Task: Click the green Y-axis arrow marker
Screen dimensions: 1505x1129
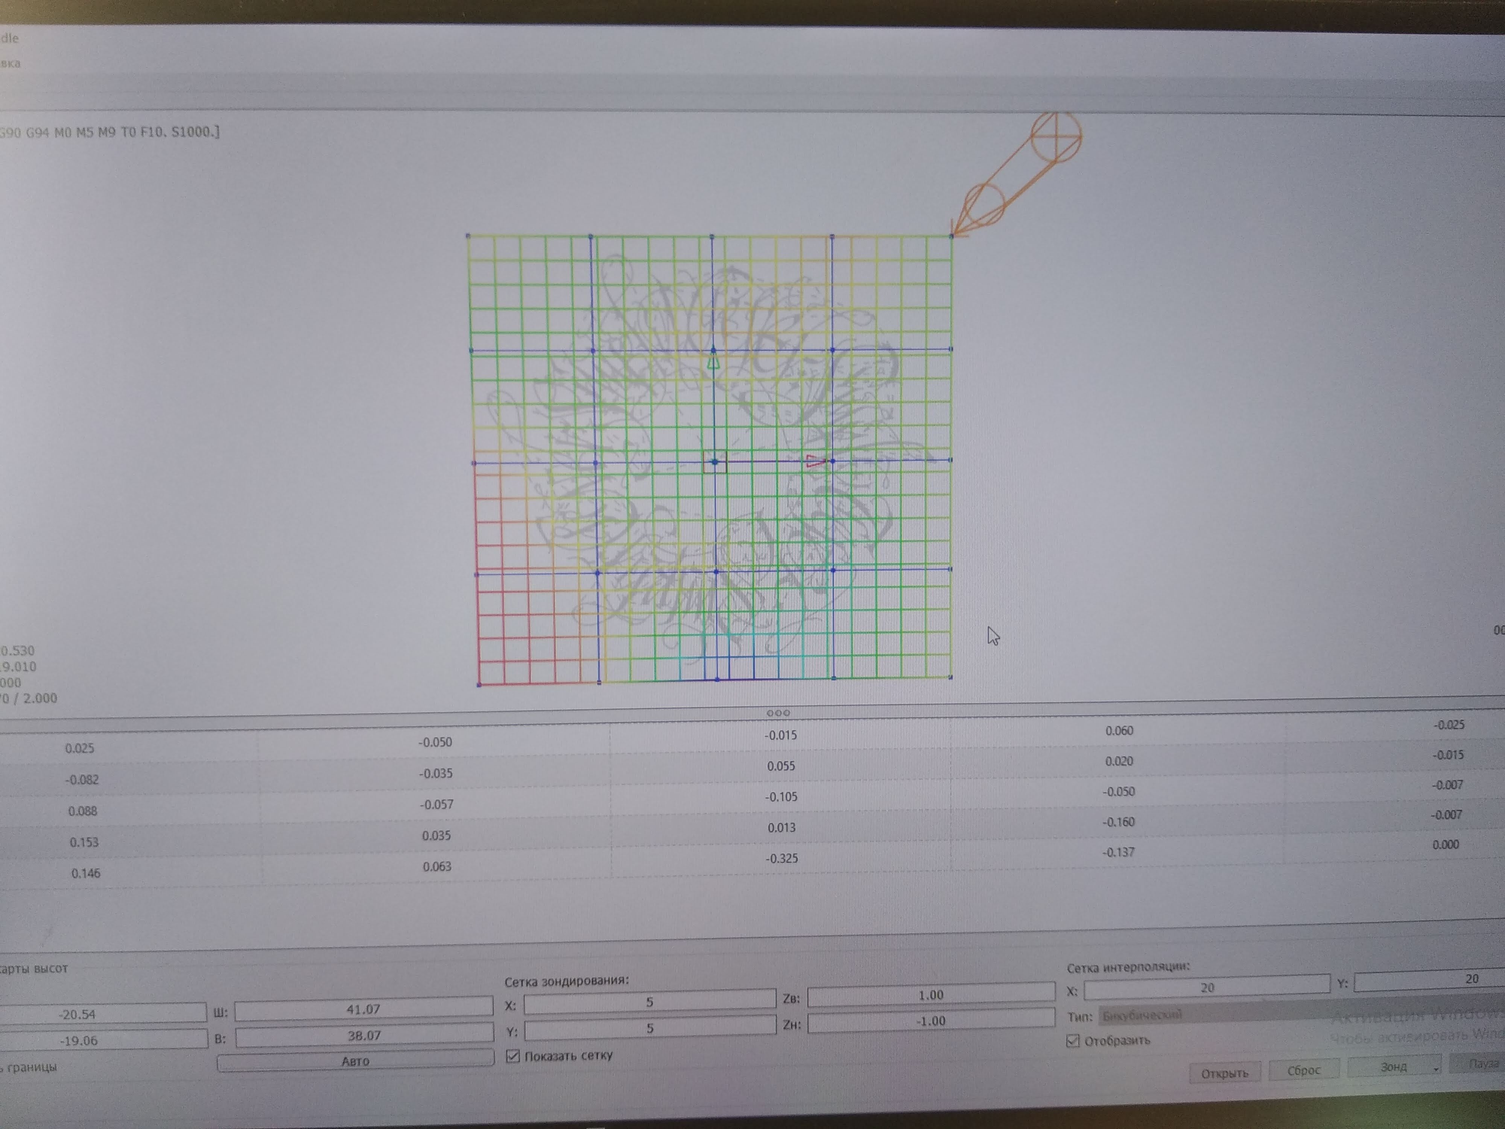Action: coord(713,361)
